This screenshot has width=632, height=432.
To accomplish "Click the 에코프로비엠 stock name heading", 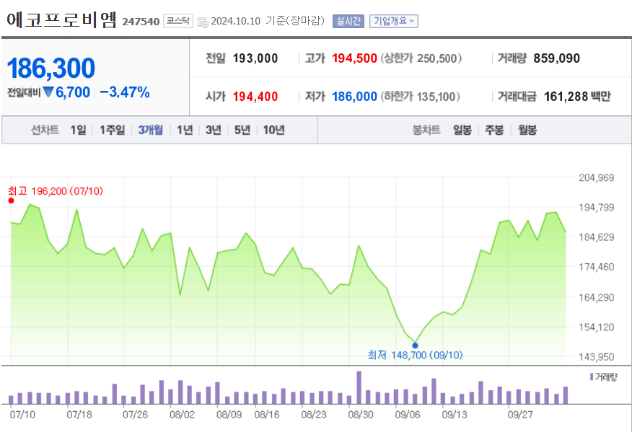I will click(x=61, y=19).
